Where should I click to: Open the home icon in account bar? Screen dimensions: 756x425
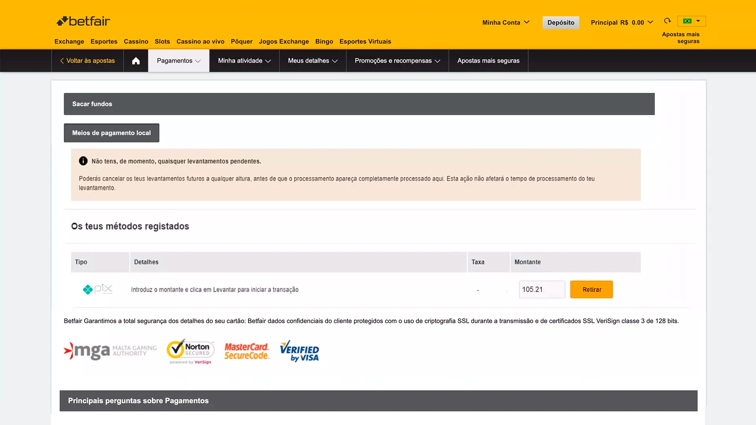[136, 61]
